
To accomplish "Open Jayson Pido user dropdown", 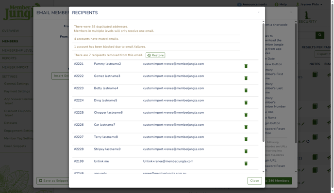I will coord(309,4).
